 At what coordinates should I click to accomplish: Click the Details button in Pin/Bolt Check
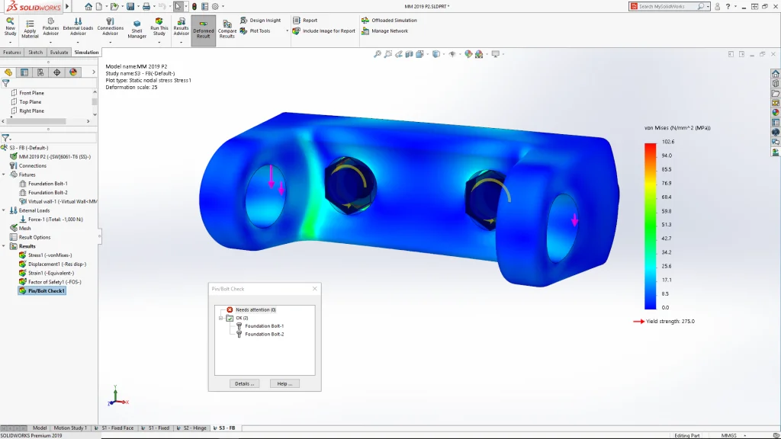[244, 384]
